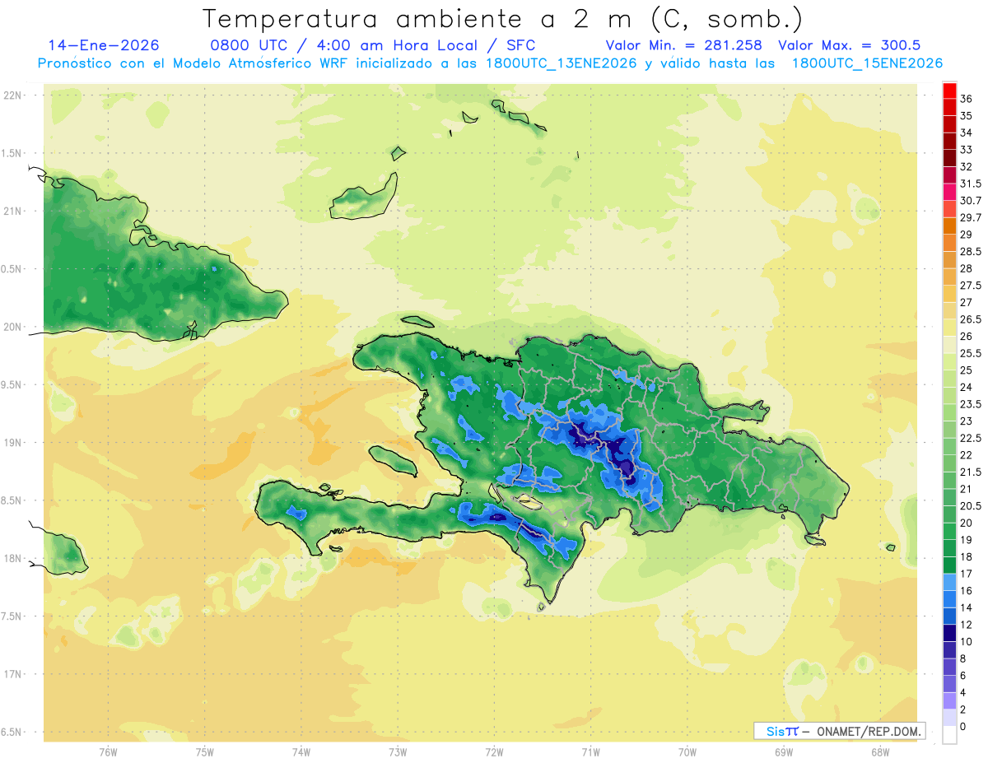Click the '70W' longitude axis label
The height and width of the screenshot is (763, 988).
coord(687,752)
